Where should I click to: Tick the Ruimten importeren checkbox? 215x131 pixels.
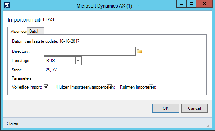click(x=151, y=87)
